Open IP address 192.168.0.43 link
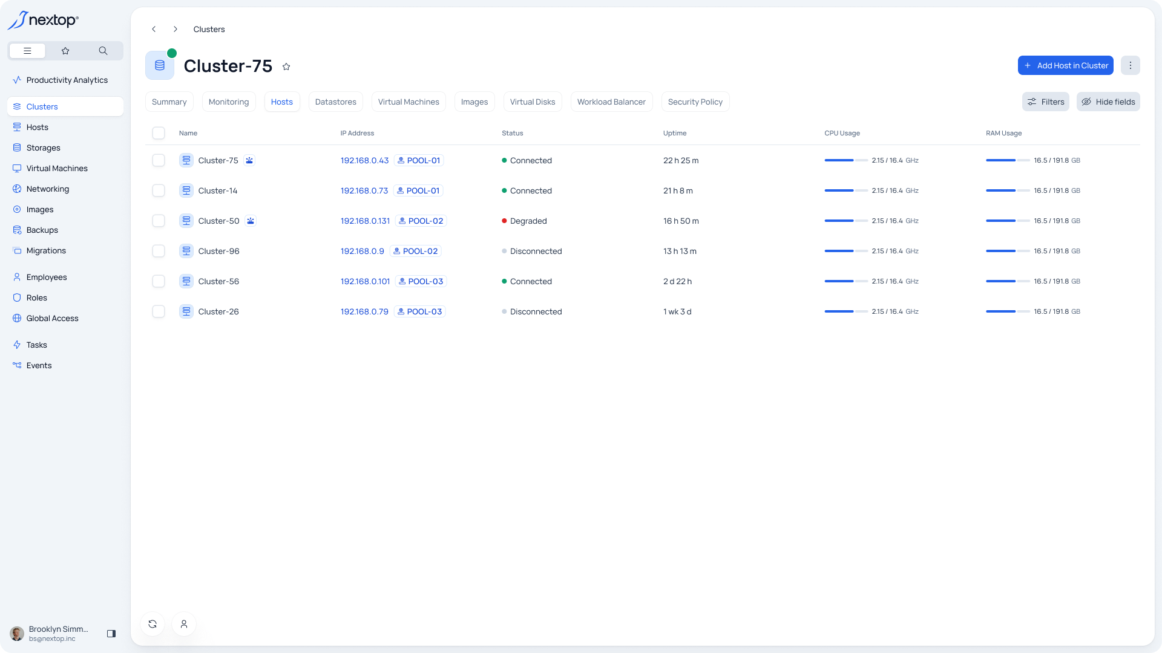This screenshot has height=653, width=1162. click(364, 160)
